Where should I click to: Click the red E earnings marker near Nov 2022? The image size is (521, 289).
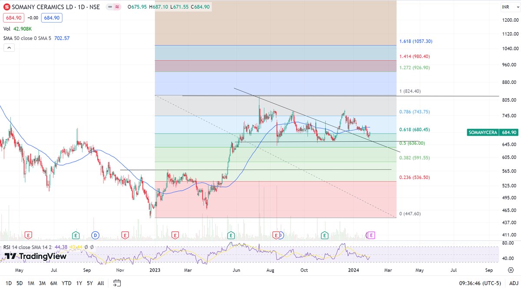point(125,236)
